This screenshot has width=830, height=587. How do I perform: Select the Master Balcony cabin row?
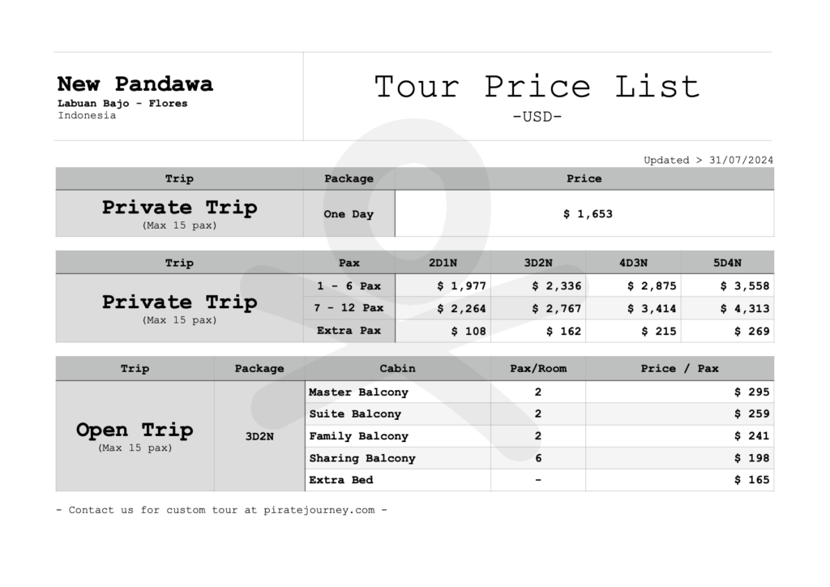539,392
